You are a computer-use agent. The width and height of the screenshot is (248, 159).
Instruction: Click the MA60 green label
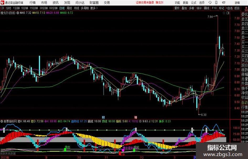(67, 13)
